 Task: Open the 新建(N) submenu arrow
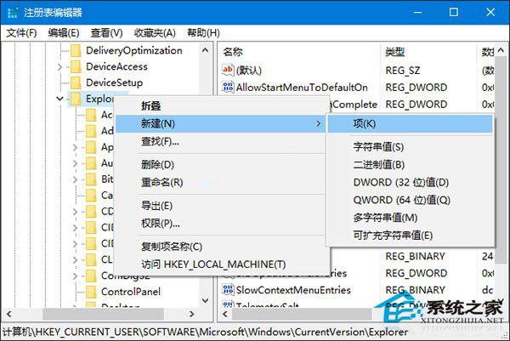[319, 123]
